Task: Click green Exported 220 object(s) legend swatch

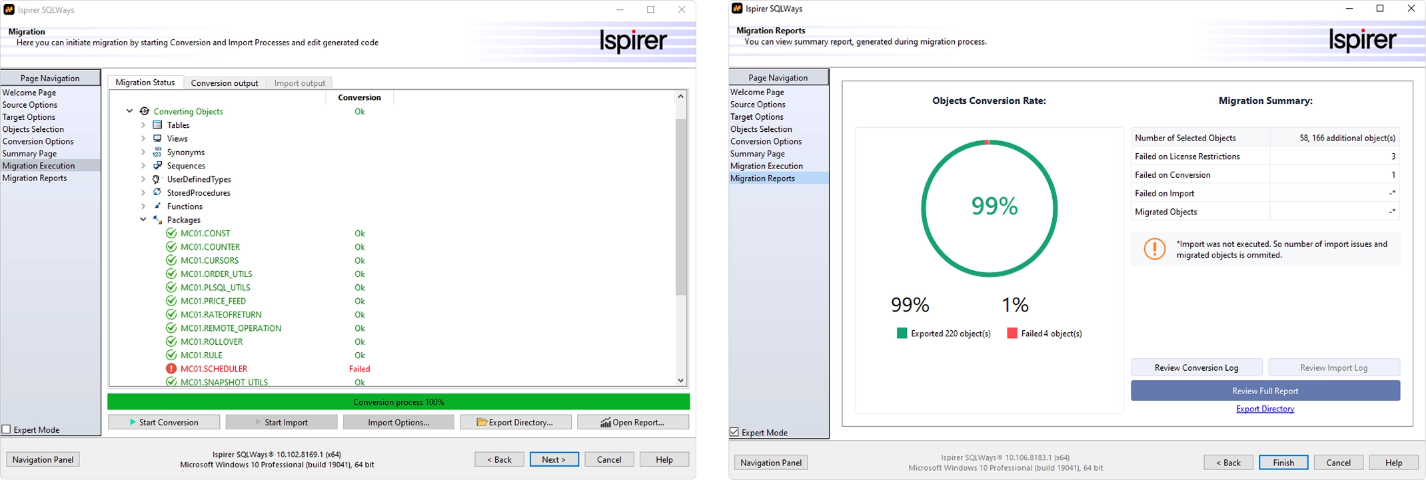Action: pyautogui.click(x=902, y=333)
